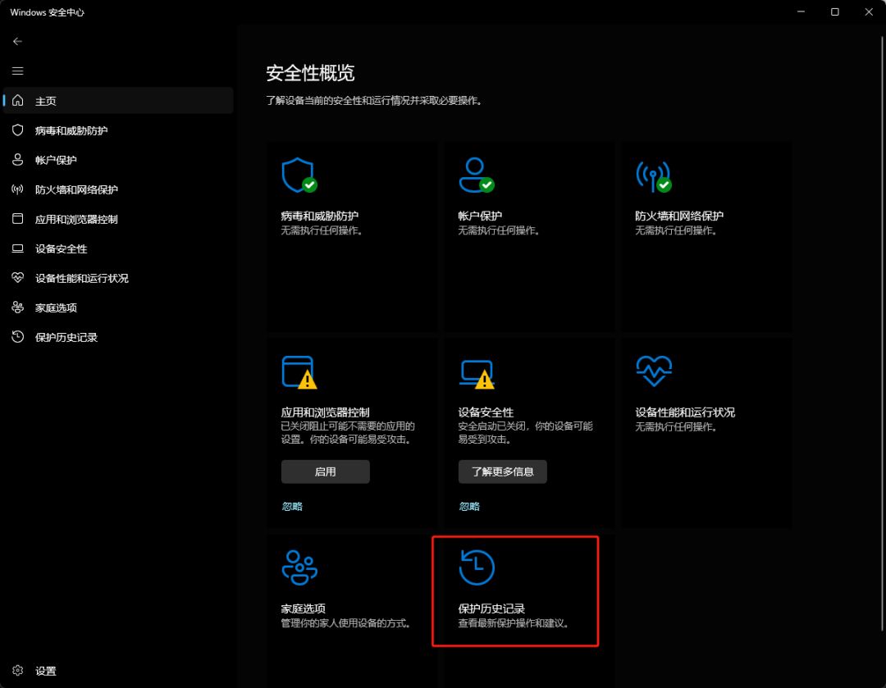This screenshot has height=688, width=886.
Task: Click the window icon beside 应用和浏览器控制 in sidebar
Action: pos(18,219)
